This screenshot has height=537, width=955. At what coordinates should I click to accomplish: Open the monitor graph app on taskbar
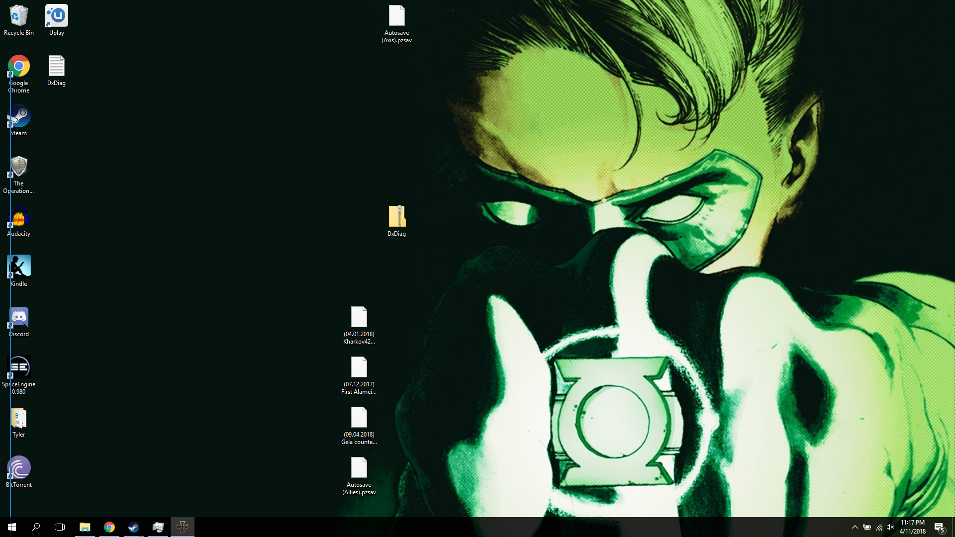(158, 527)
